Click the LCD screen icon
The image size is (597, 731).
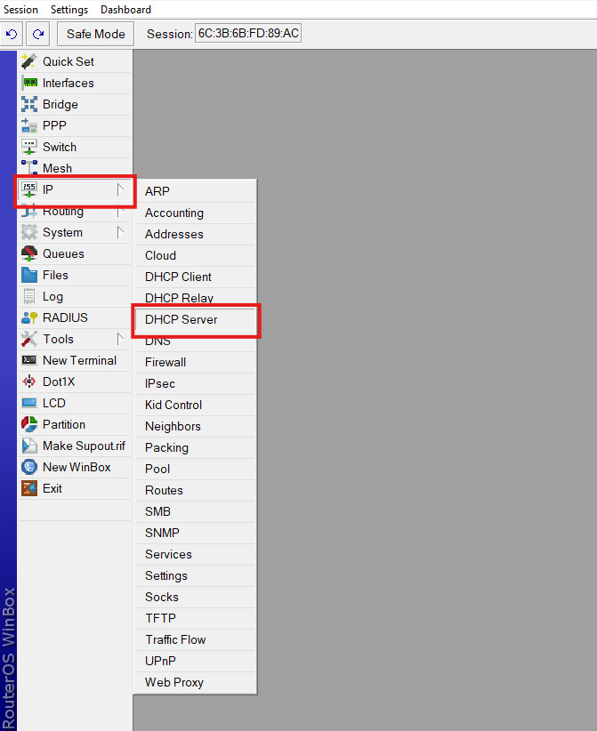point(29,403)
